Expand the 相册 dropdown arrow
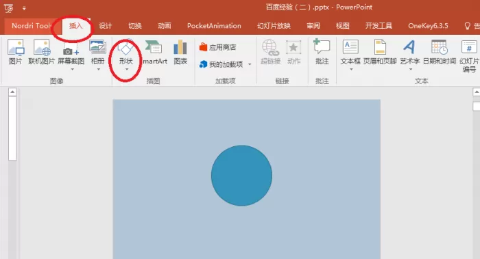 (x=99, y=70)
